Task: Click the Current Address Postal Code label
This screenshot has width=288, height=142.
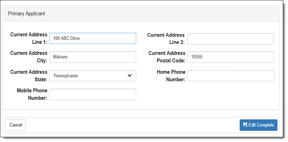Action: [167, 57]
